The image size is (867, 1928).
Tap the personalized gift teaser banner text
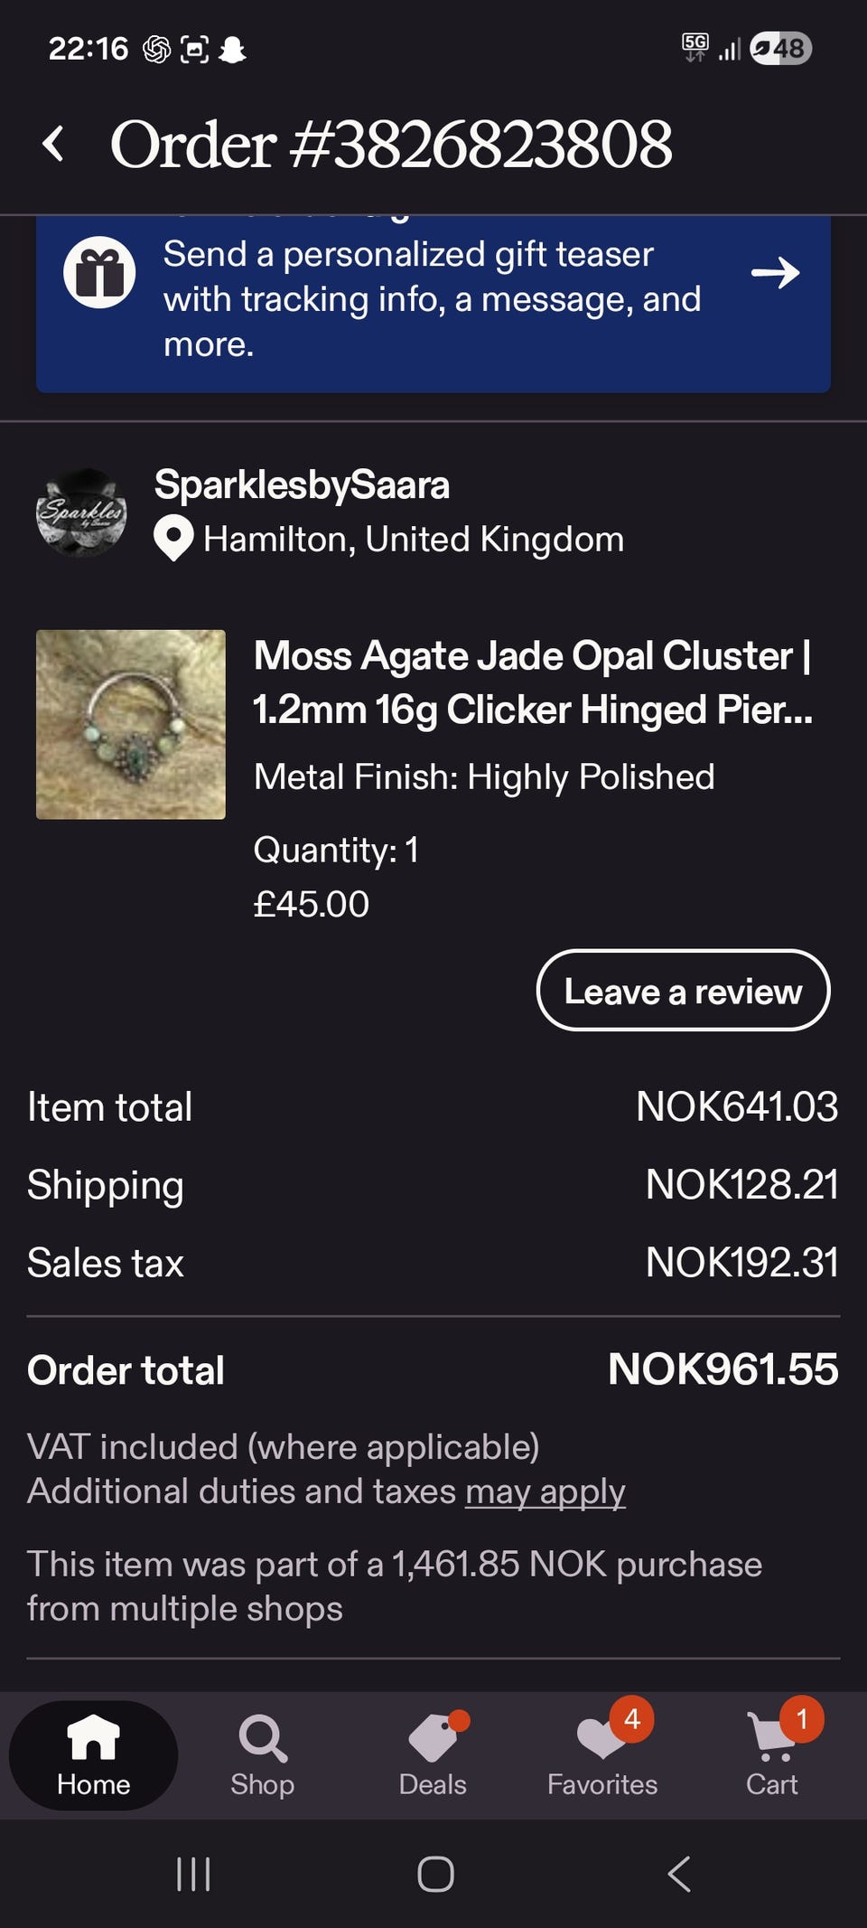pos(432,299)
